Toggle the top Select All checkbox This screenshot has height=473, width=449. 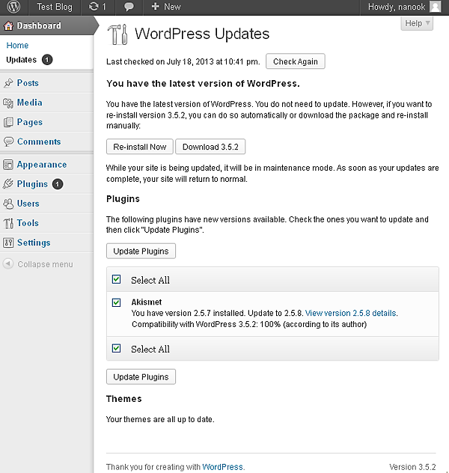(x=117, y=279)
